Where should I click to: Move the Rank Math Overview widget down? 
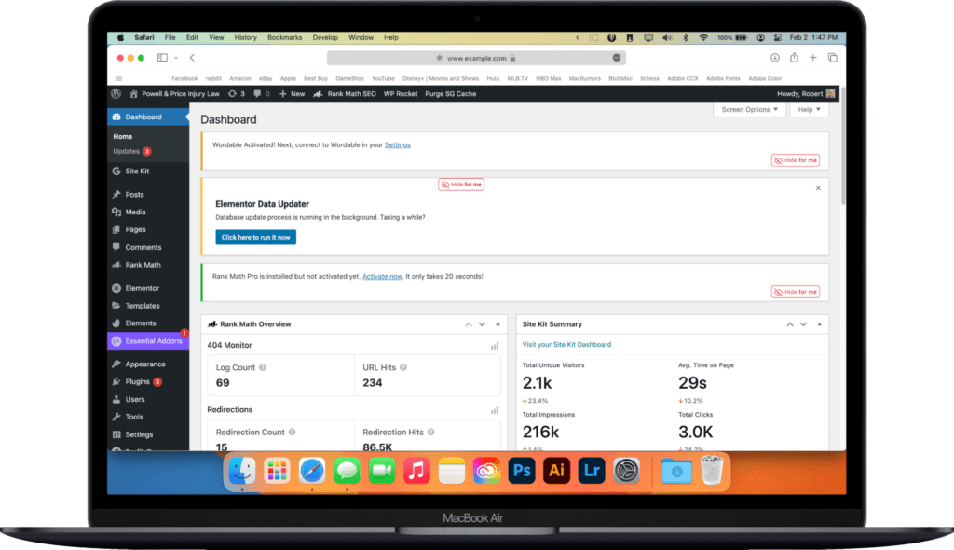tap(482, 324)
